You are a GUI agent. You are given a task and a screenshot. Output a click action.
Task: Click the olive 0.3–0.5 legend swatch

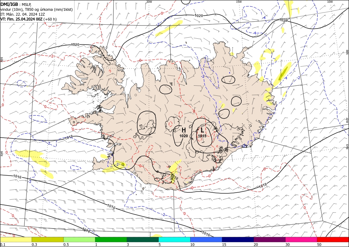47,239
